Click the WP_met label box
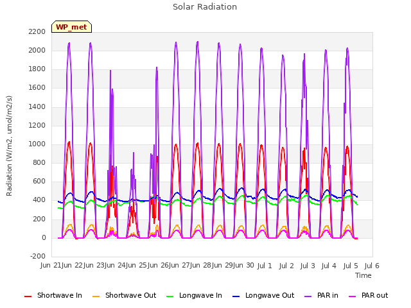411x308 pixels. coord(71,27)
